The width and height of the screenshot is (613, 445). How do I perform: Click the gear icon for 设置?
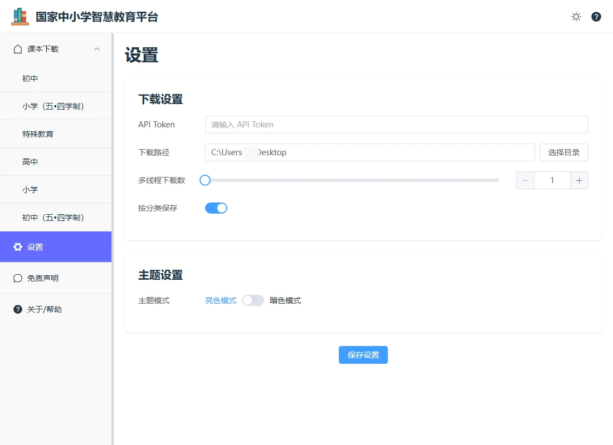18,247
